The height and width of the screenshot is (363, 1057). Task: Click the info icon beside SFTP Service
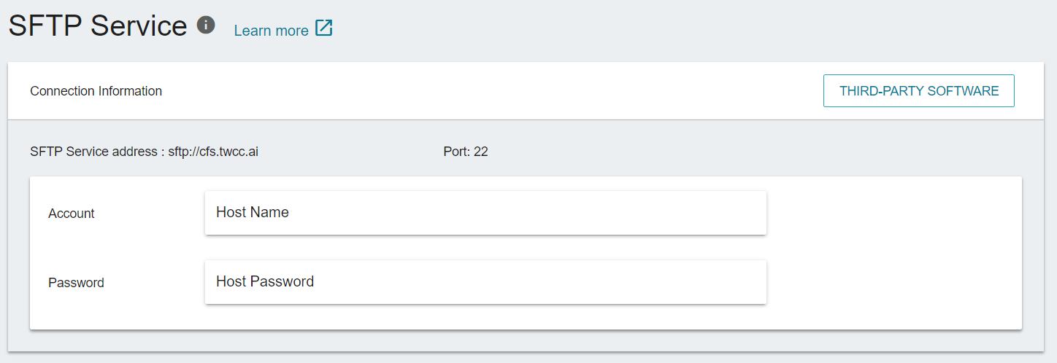tap(206, 26)
